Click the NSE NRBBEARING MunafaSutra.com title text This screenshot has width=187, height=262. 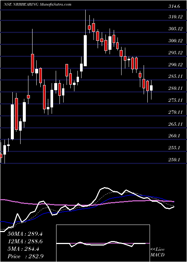point(37,4)
